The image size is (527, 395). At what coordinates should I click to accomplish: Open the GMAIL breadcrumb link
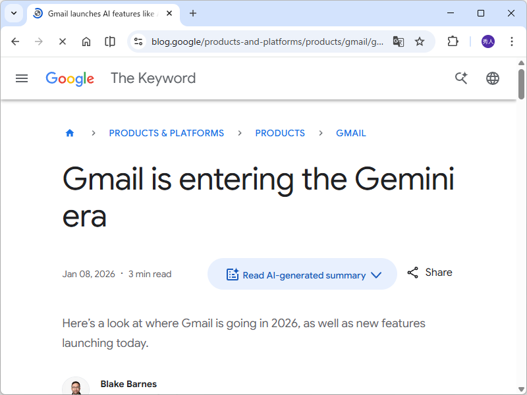click(x=350, y=133)
